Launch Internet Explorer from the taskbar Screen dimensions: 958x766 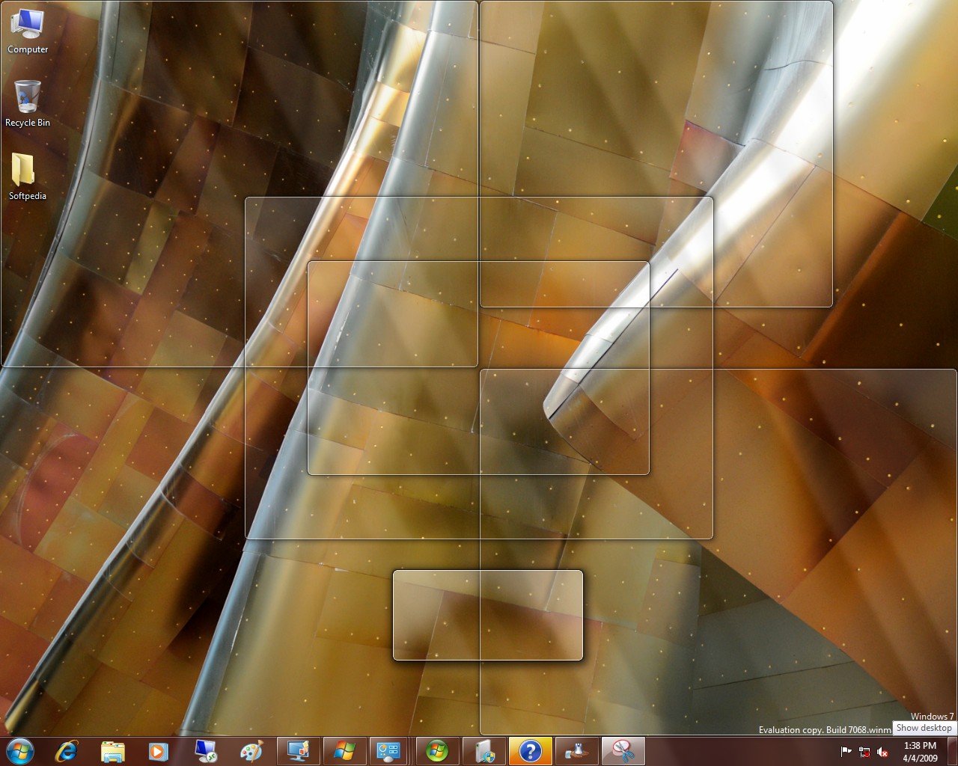67,751
